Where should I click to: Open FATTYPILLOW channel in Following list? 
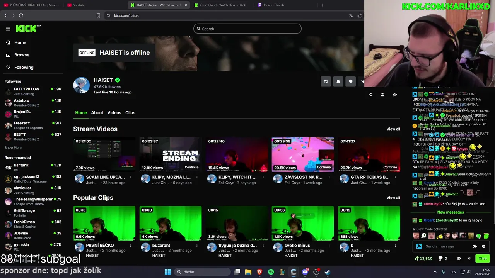pyautogui.click(x=33, y=91)
